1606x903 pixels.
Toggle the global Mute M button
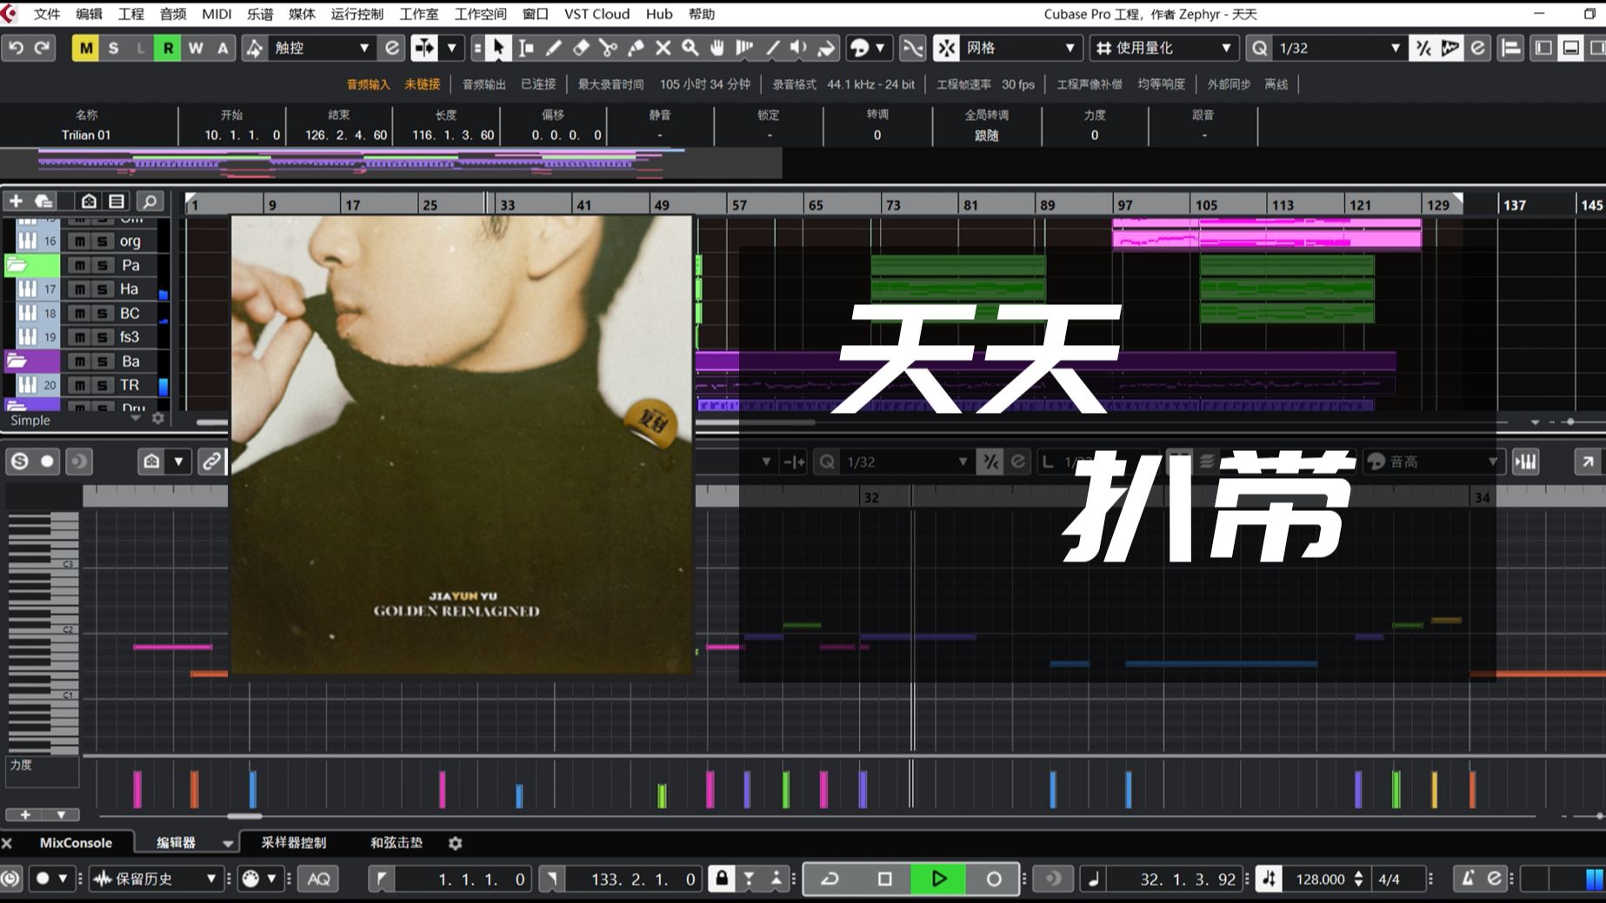click(x=85, y=48)
